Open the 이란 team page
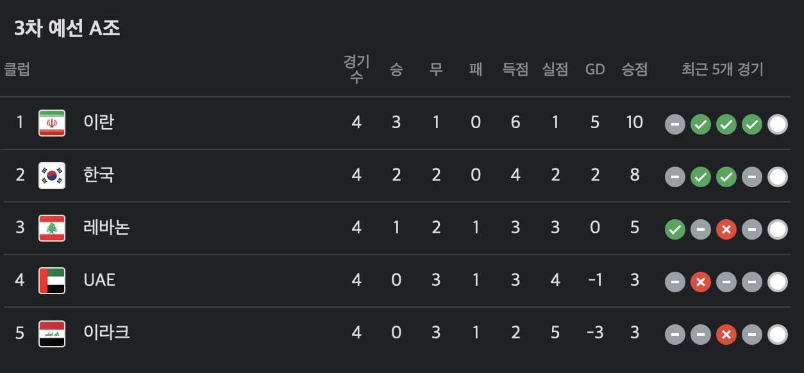This screenshot has height=373, width=804. (x=99, y=123)
